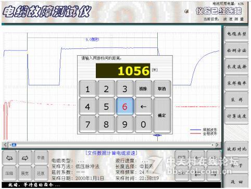The height and width of the screenshot is (189, 251).
Task: Click the 文件数据计算电缆波速 title
Action: pyautogui.click(x=111, y=153)
